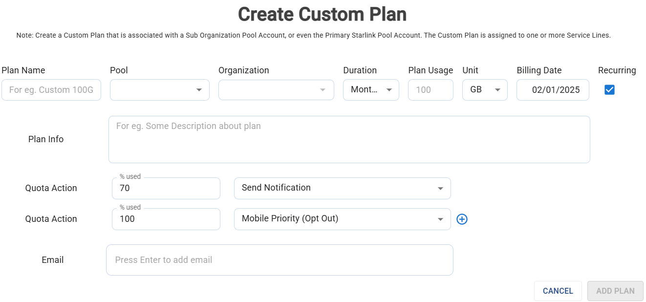The width and height of the screenshot is (646, 302).
Task: Click the 100 percent used field
Action: (166, 219)
